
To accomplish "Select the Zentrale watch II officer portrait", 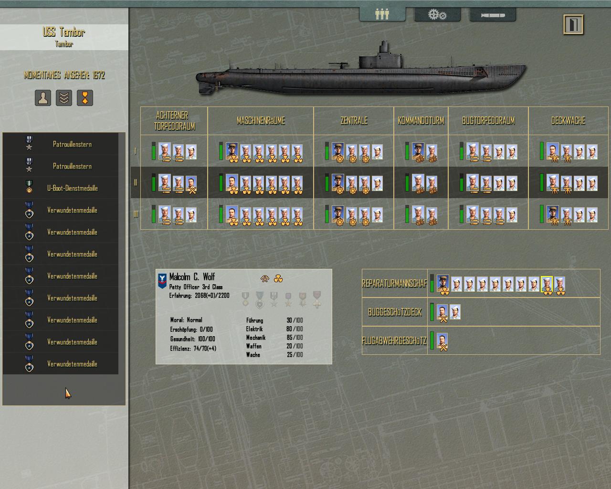I will 338,183.
